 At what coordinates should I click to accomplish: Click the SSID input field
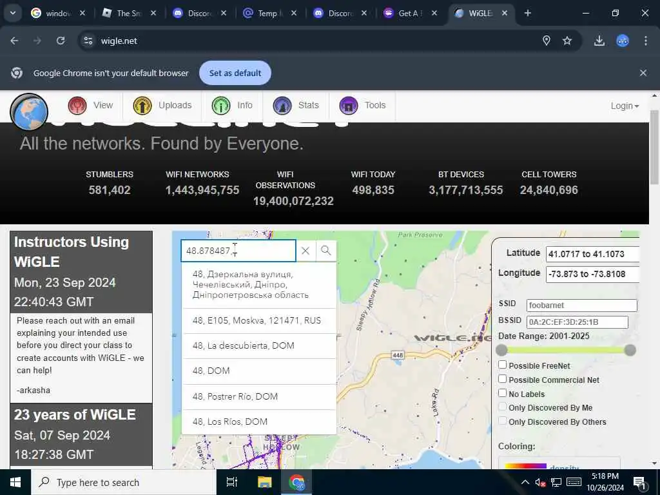point(582,305)
